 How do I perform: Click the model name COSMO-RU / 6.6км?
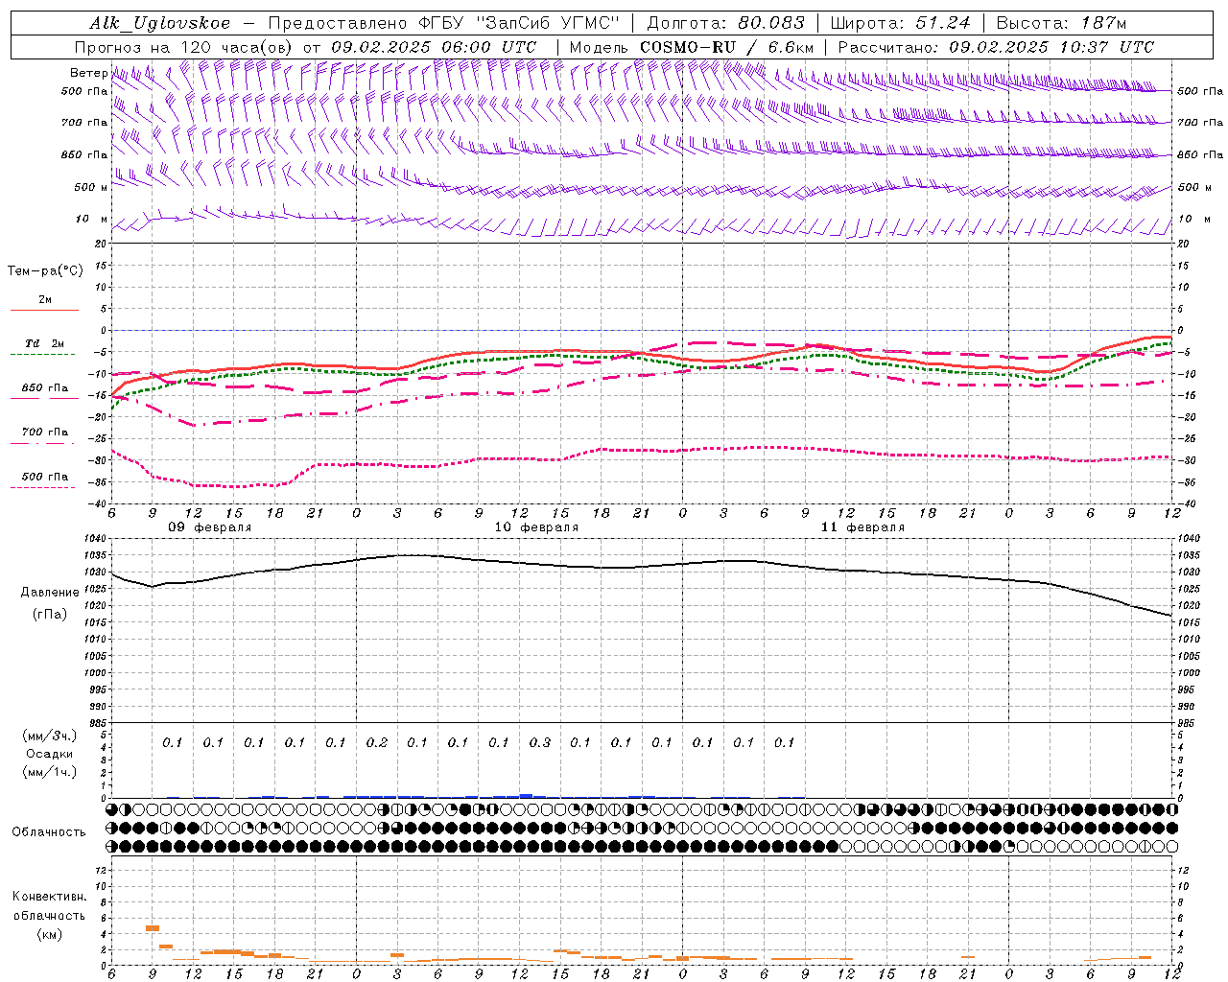(x=727, y=47)
